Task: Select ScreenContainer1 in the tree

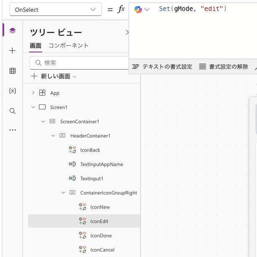Action: click(x=80, y=121)
